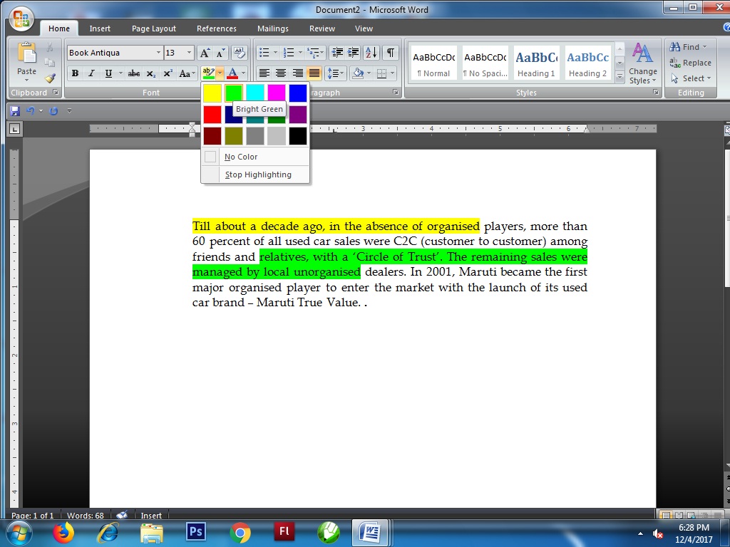Apply superscript formatting
This screenshot has height=547, width=730.
(168, 73)
